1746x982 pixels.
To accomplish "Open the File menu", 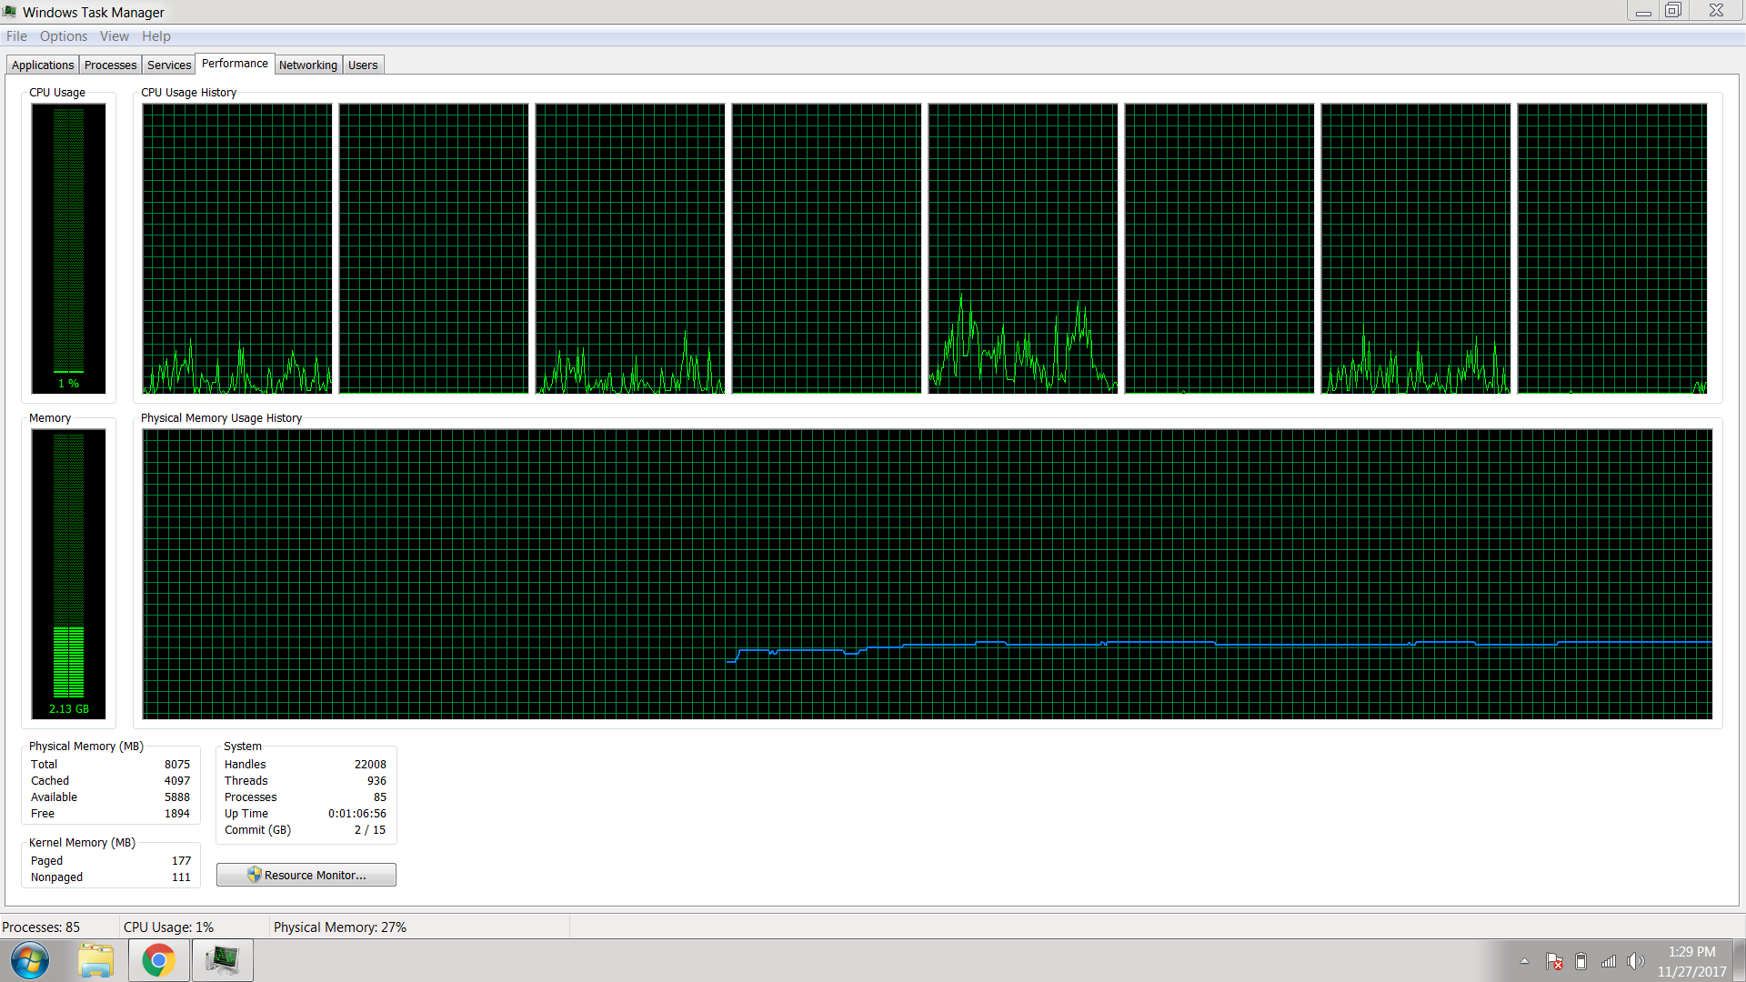I will [x=16, y=36].
